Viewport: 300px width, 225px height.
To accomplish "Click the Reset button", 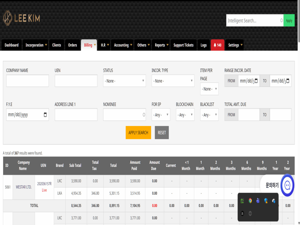I will tap(162, 133).
